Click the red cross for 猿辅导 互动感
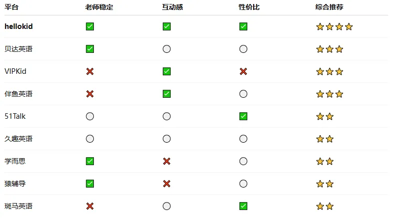 coord(167,184)
